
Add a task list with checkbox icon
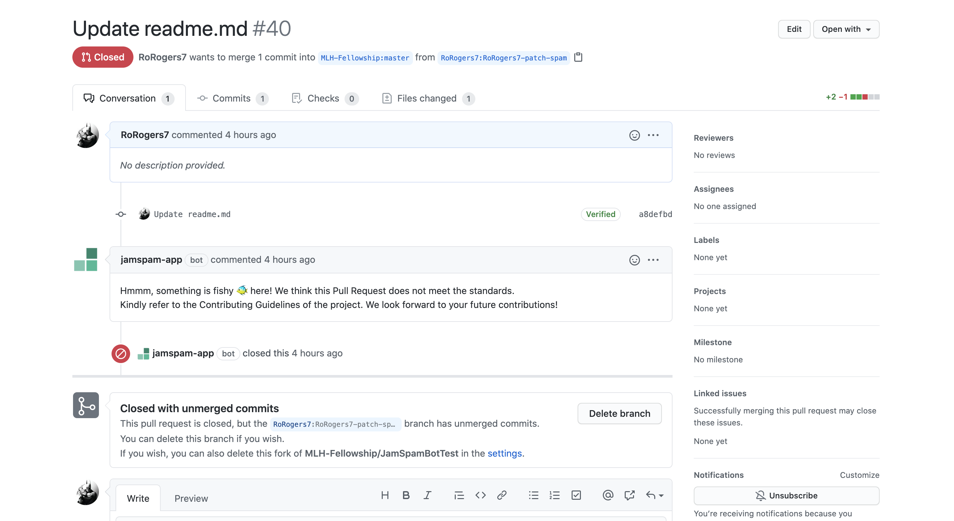[576, 495]
